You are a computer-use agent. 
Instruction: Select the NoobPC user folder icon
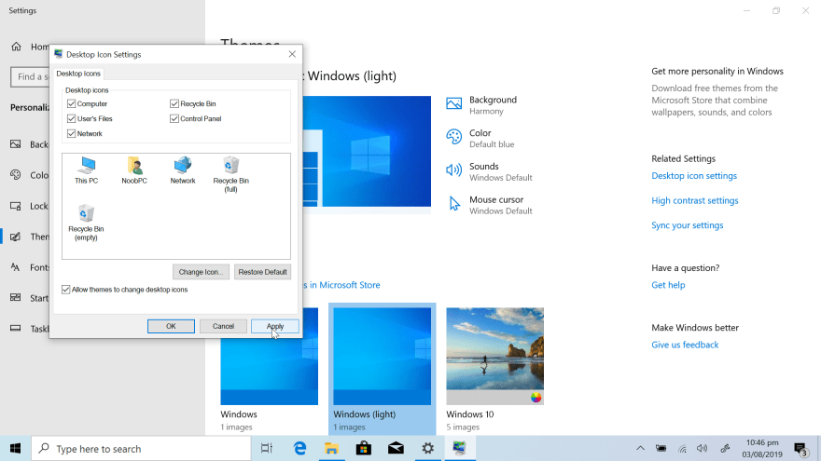[x=134, y=170]
